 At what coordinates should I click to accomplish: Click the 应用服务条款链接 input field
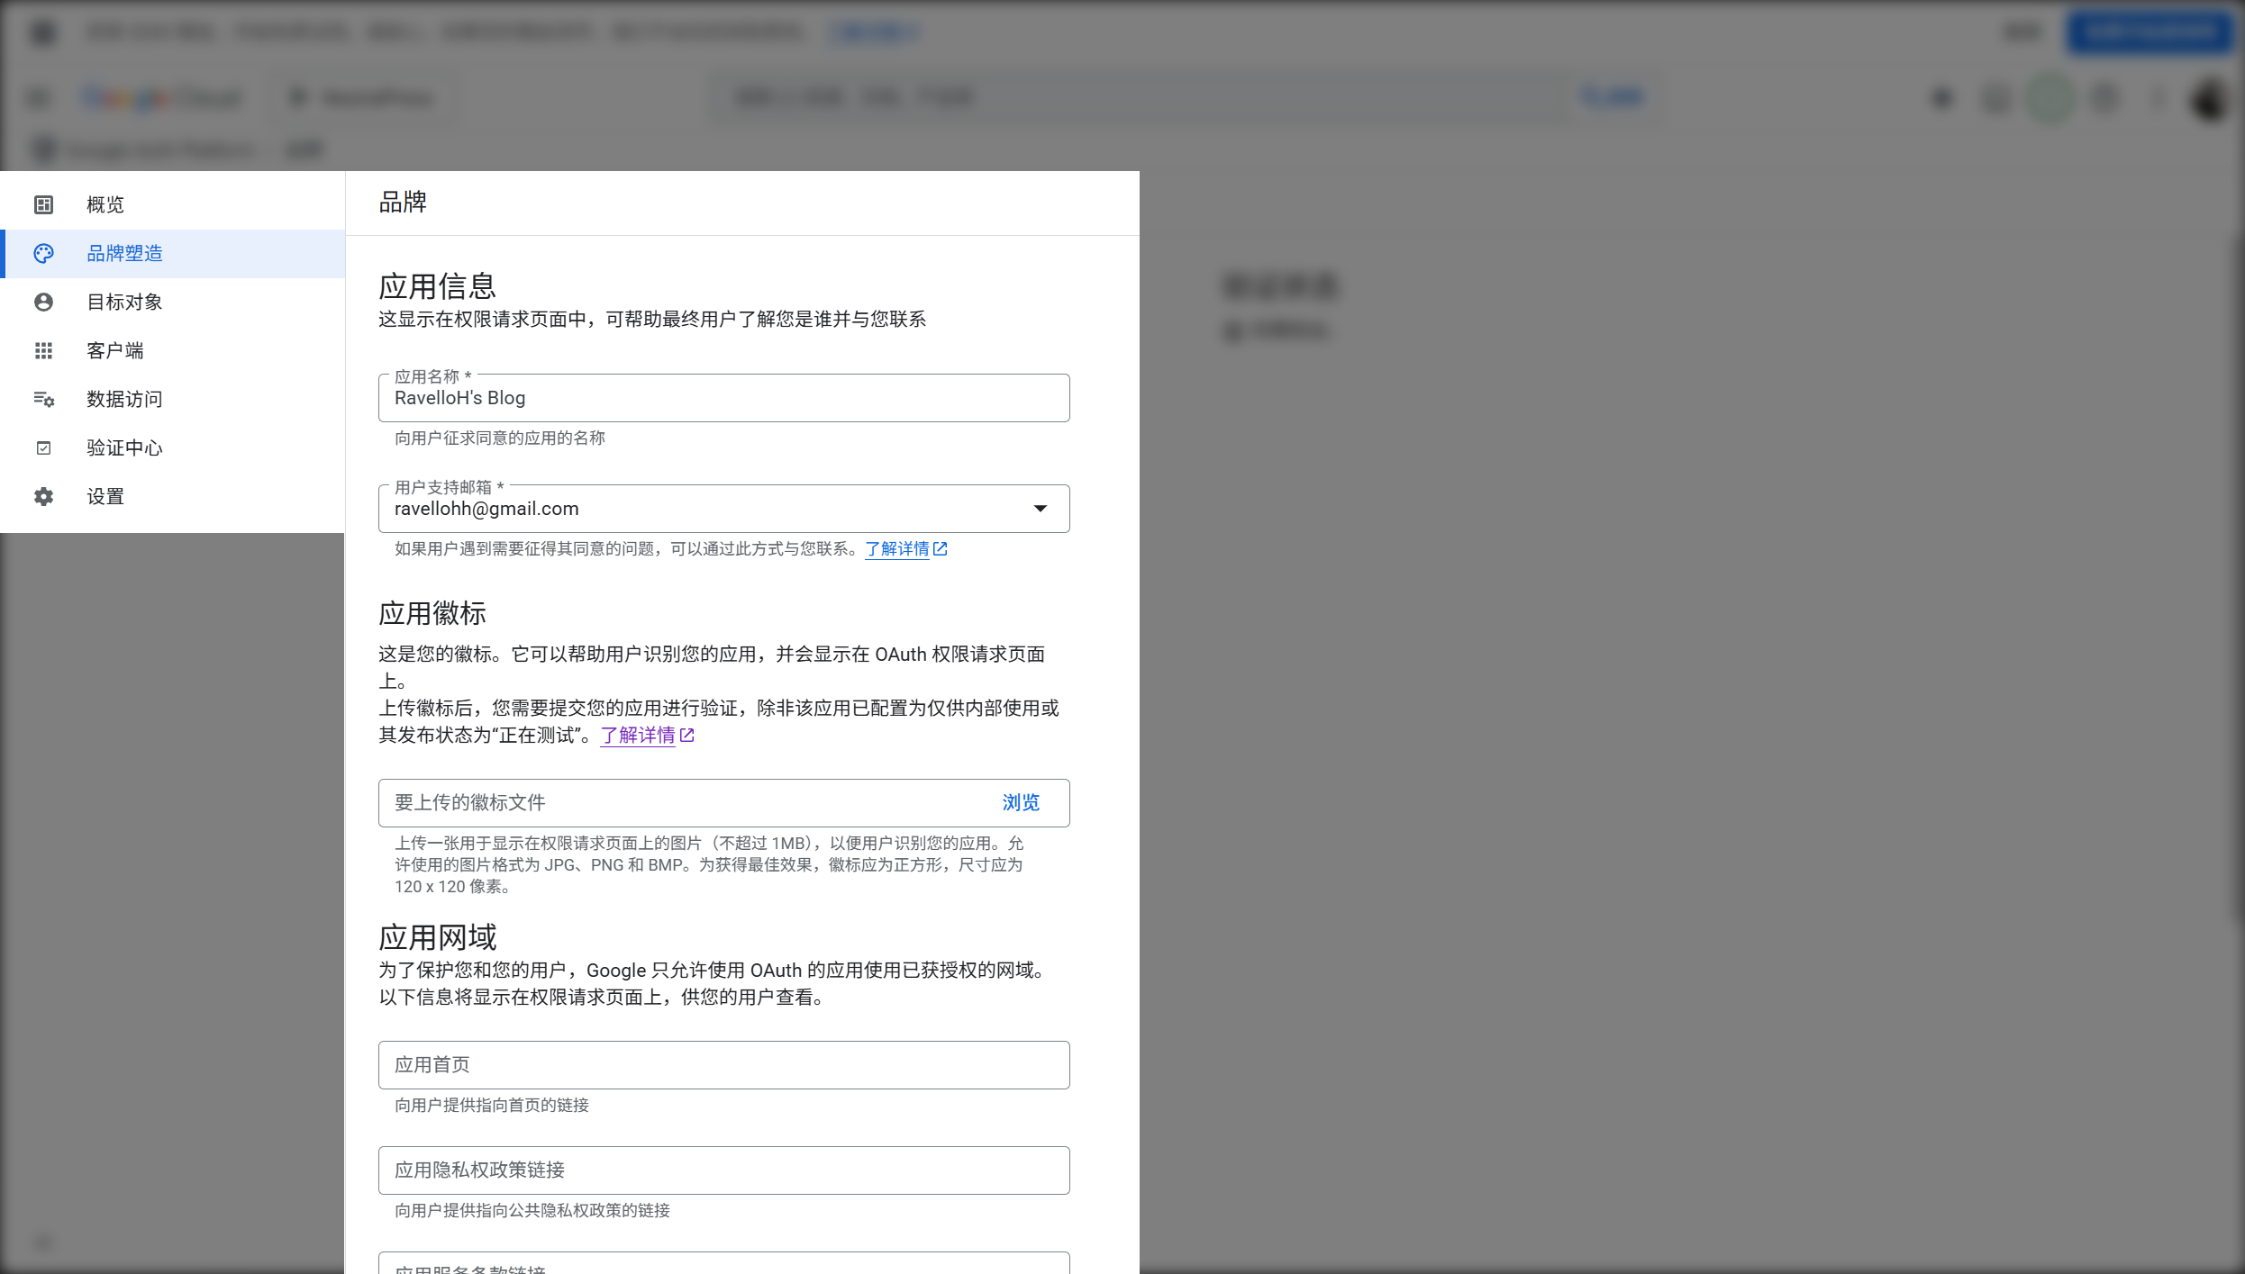(x=723, y=1265)
